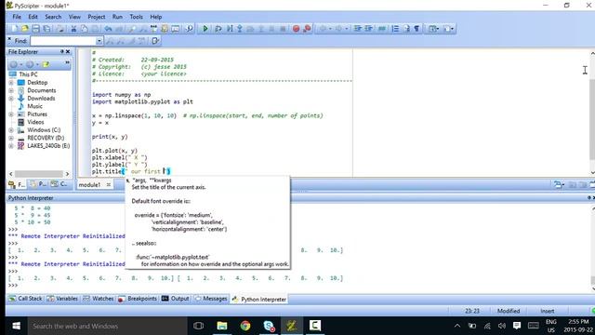Viewport: 595px width, 335px height.
Task: Click the Windows Start button
Action: (16, 326)
